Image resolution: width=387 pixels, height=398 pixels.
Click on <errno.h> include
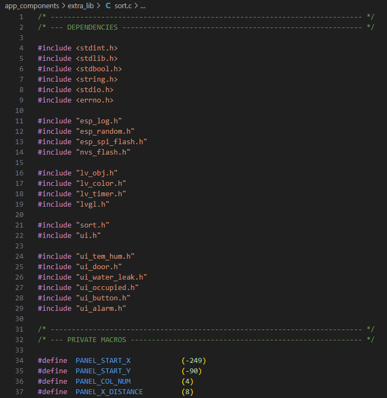(x=95, y=100)
